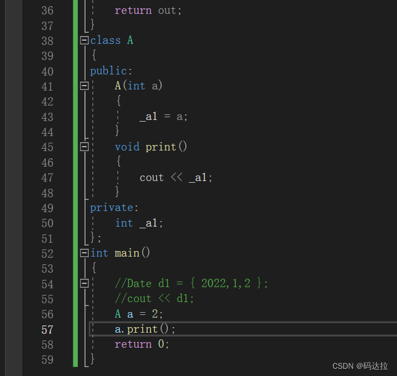This screenshot has height=376, width=397.
Task: Click the 'return 0;' statement
Action: 142,344
